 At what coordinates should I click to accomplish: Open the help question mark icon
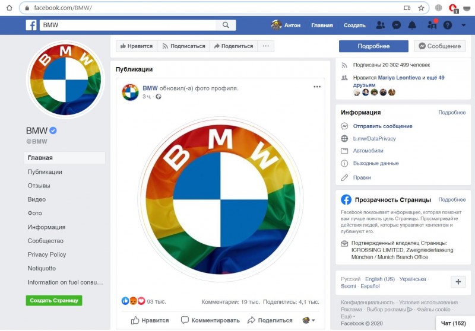click(448, 26)
